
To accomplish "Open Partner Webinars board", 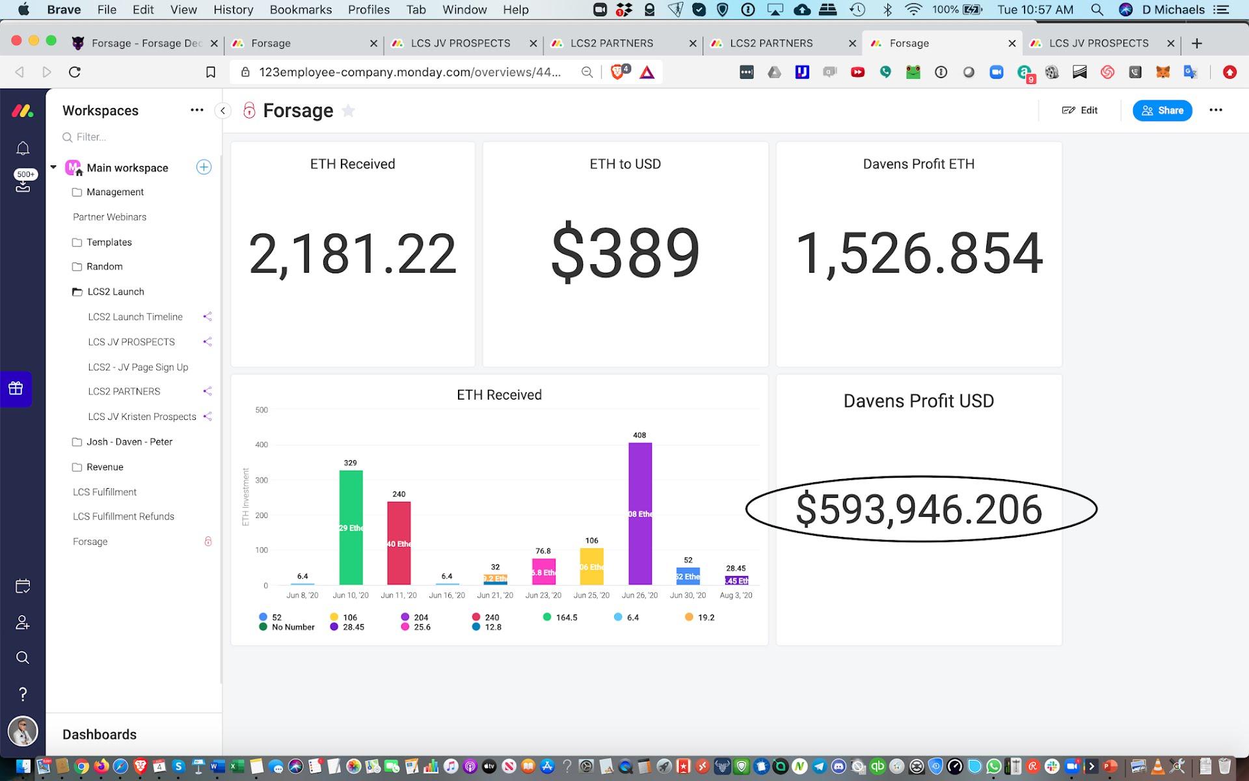I will tap(109, 217).
